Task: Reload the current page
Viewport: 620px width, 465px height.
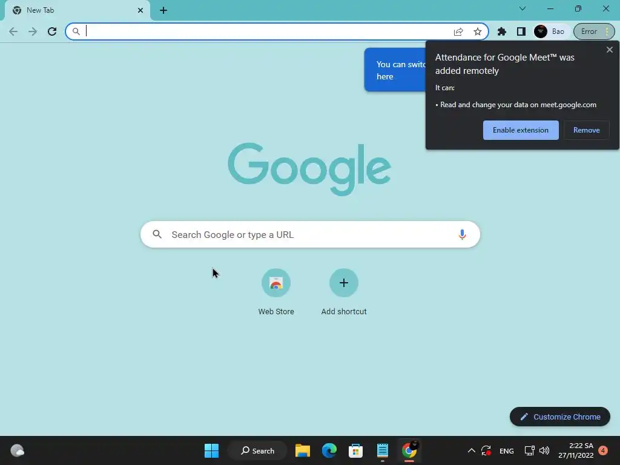Action: (52, 31)
